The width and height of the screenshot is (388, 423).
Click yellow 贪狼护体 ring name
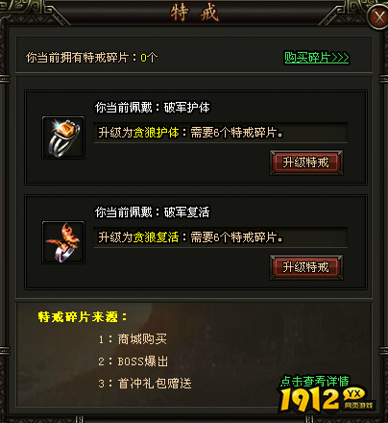click(x=156, y=133)
